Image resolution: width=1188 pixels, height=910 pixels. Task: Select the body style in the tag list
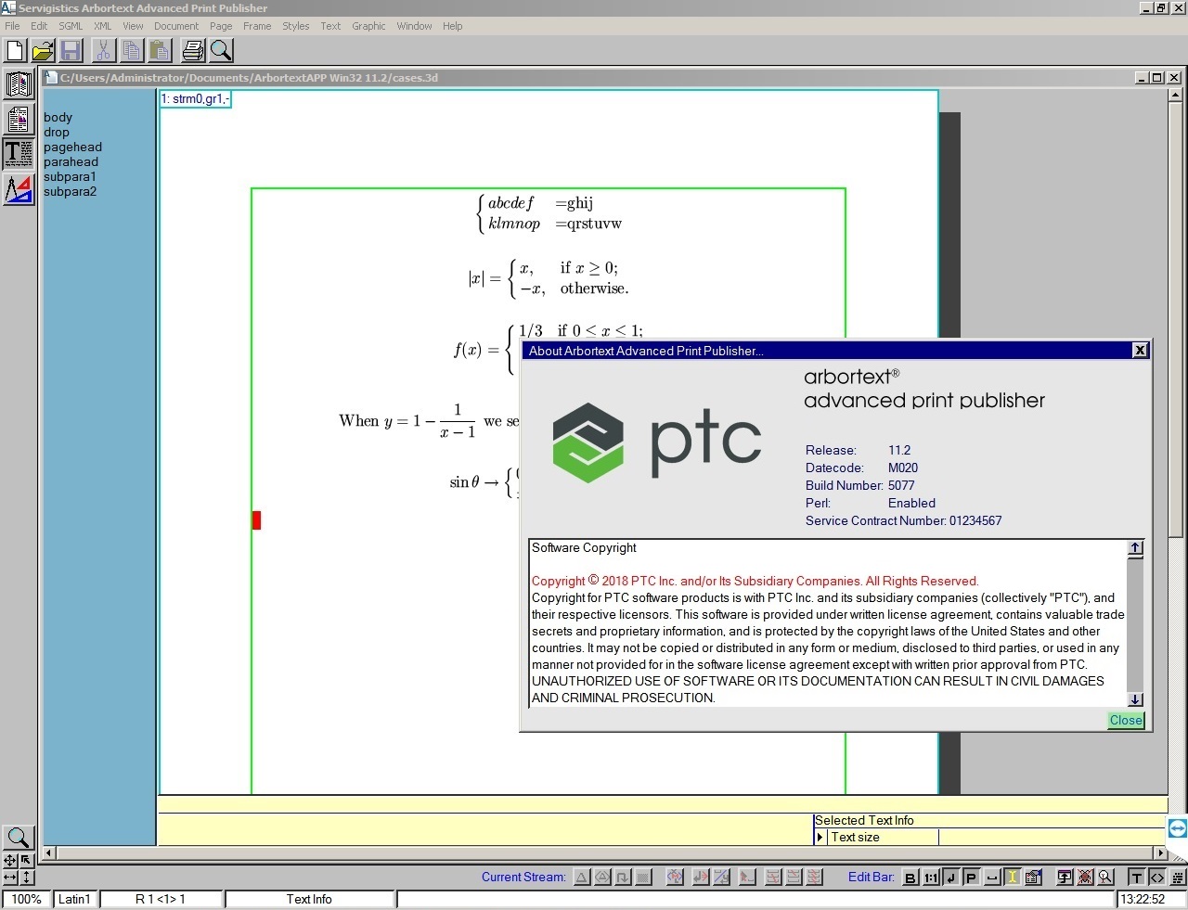coord(58,118)
